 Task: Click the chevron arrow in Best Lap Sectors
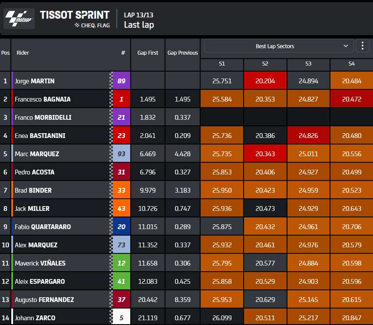click(346, 46)
